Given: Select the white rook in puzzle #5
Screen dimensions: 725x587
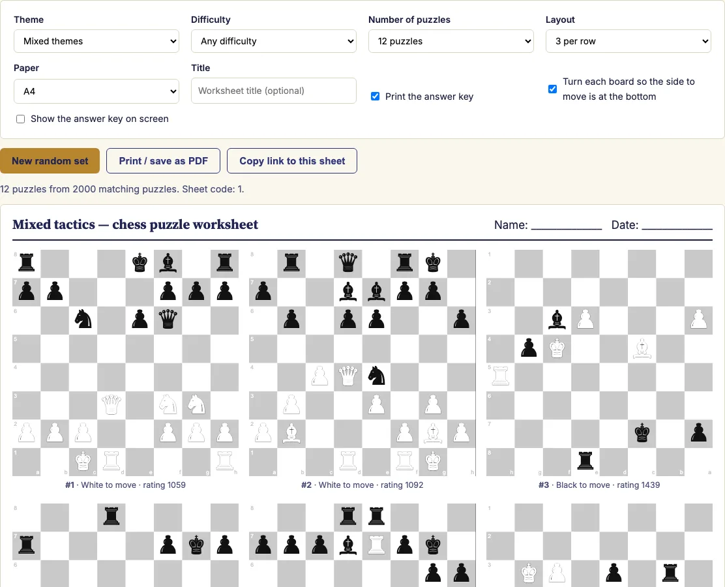Looking at the screenshot, I should point(376,545).
